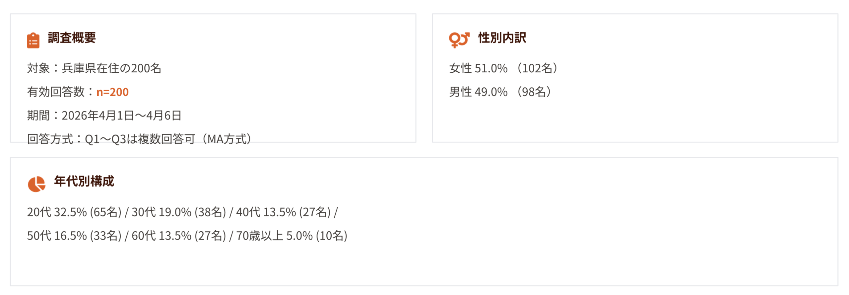849x295 pixels.
Task: Select the 年代別構成 heading
Action: click(x=84, y=181)
